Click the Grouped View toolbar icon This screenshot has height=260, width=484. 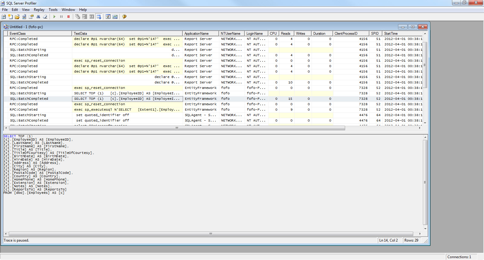point(85,17)
